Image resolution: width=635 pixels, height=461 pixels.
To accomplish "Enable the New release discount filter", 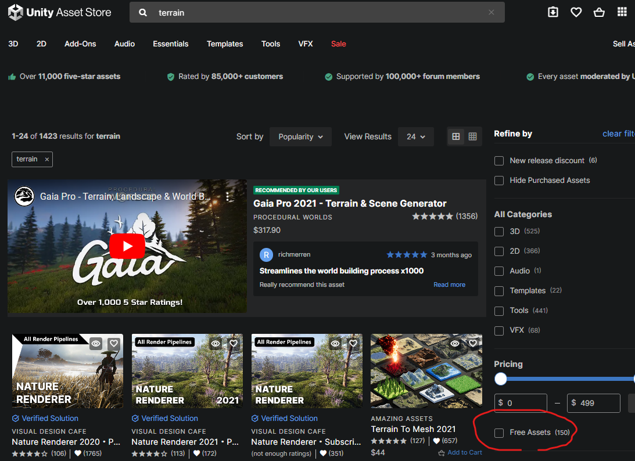I will click(498, 160).
